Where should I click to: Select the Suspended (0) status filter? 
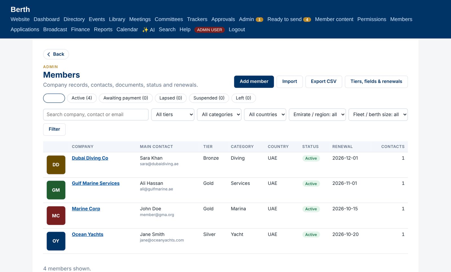click(x=209, y=98)
